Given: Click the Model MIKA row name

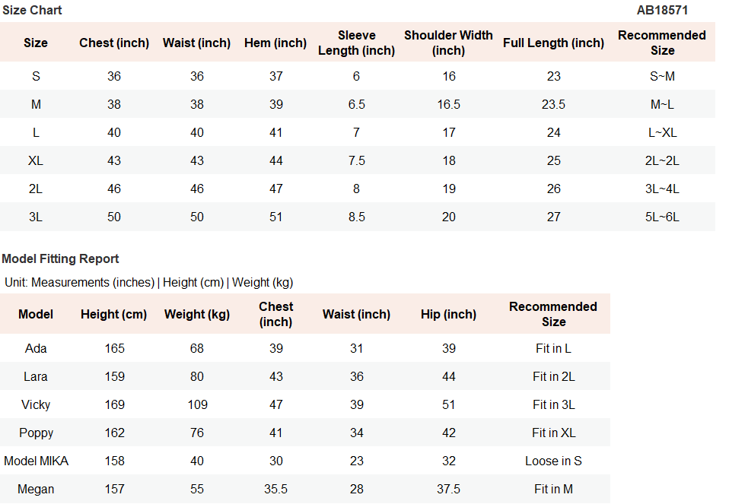Looking at the screenshot, I should 36,461.
